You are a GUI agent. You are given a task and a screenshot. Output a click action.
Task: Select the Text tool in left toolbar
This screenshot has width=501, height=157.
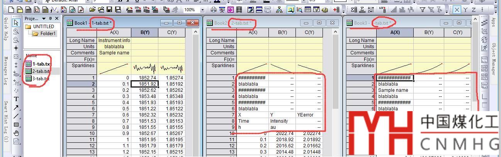click(16, 99)
